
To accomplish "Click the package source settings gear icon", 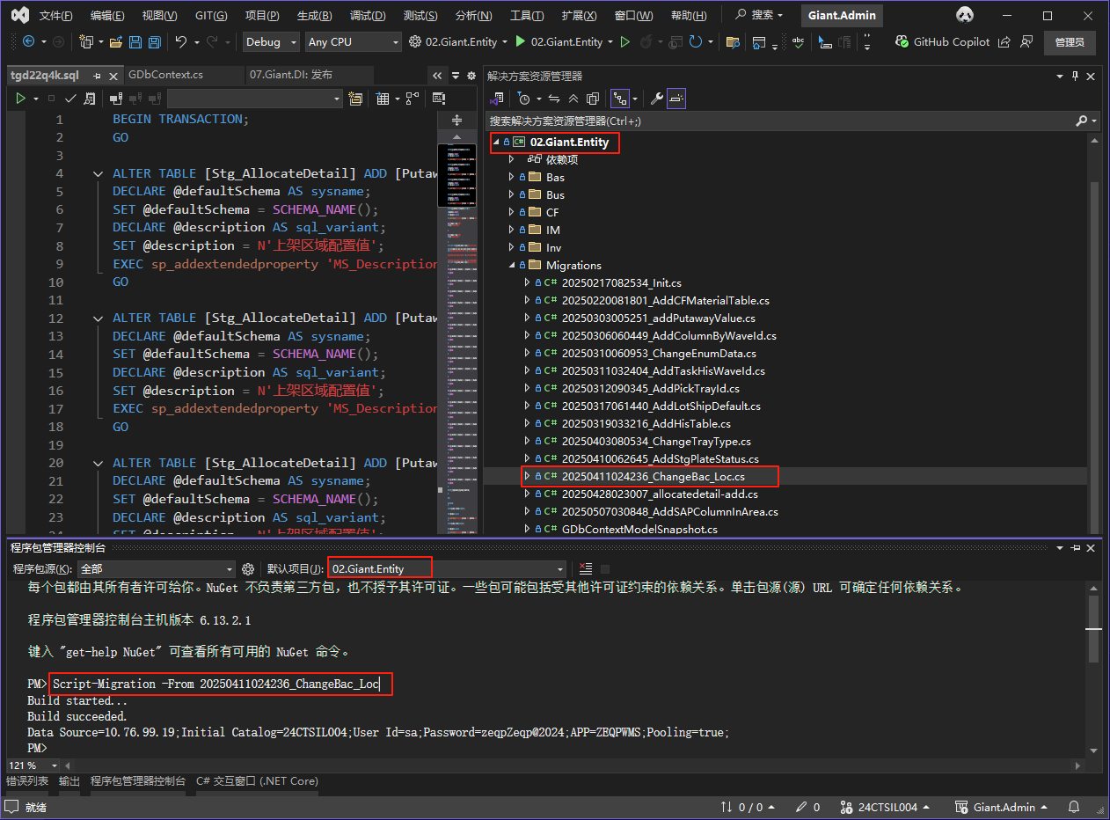I will pyautogui.click(x=248, y=569).
